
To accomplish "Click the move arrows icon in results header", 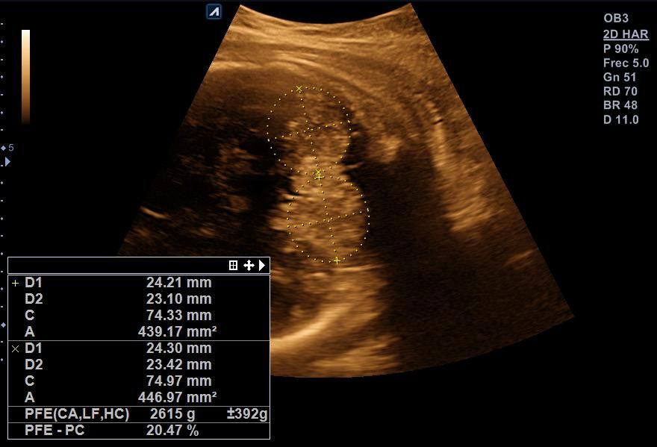I will click(x=249, y=266).
